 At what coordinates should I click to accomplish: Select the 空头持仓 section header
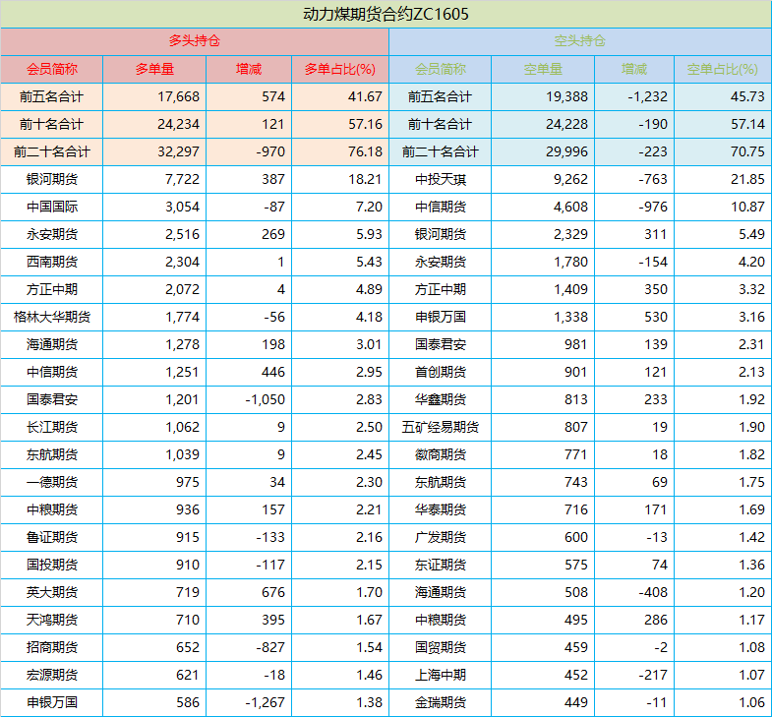[580, 41]
